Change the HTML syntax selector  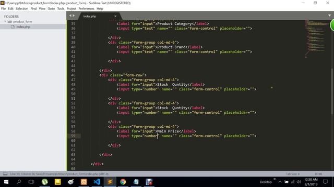tap(319, 174)
